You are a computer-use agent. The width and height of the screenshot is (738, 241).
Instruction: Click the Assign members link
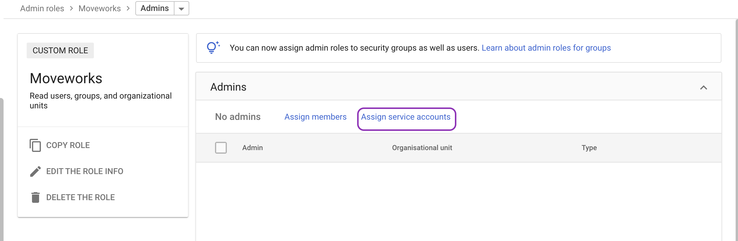tap(315, 117)
